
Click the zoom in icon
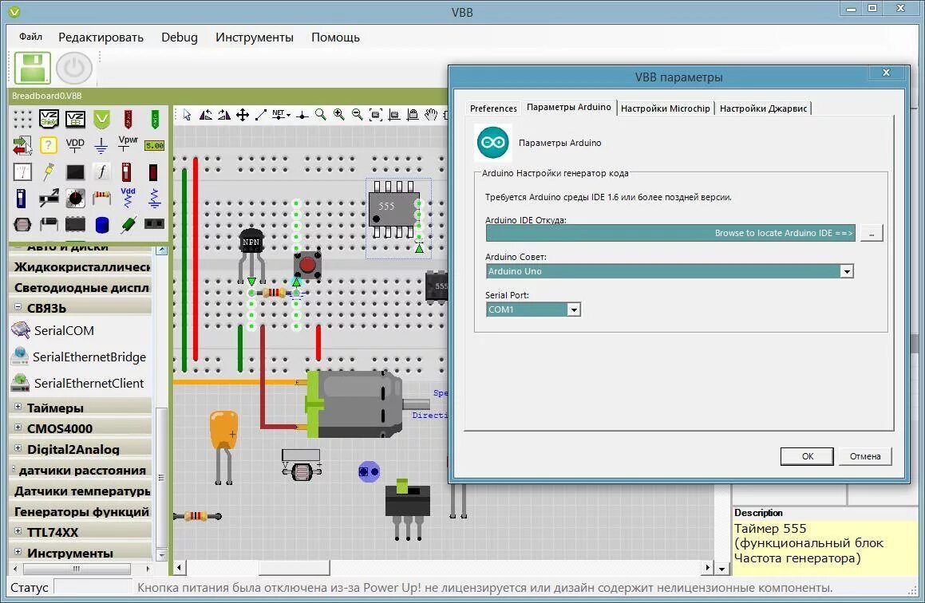tap(338, 114)
